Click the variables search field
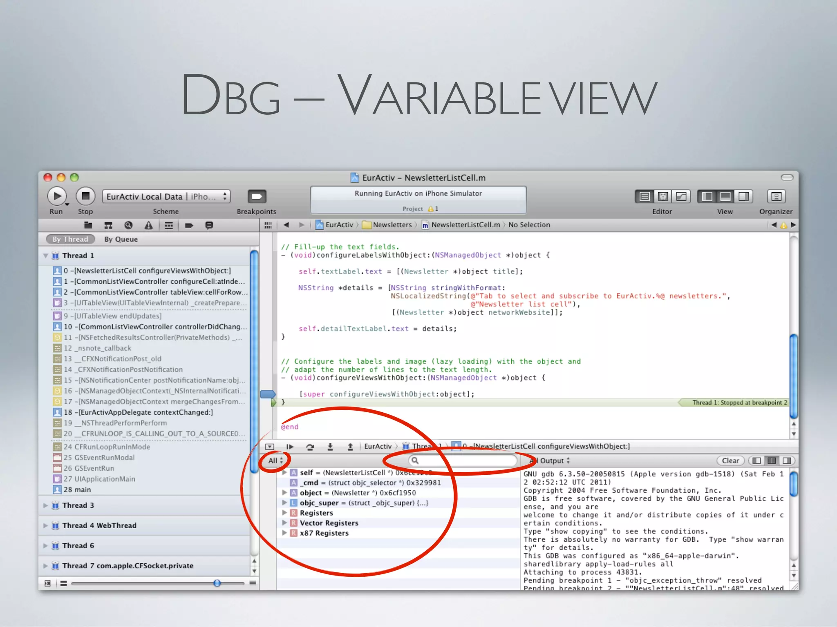837x627 pixels. [x=463, y=460]
